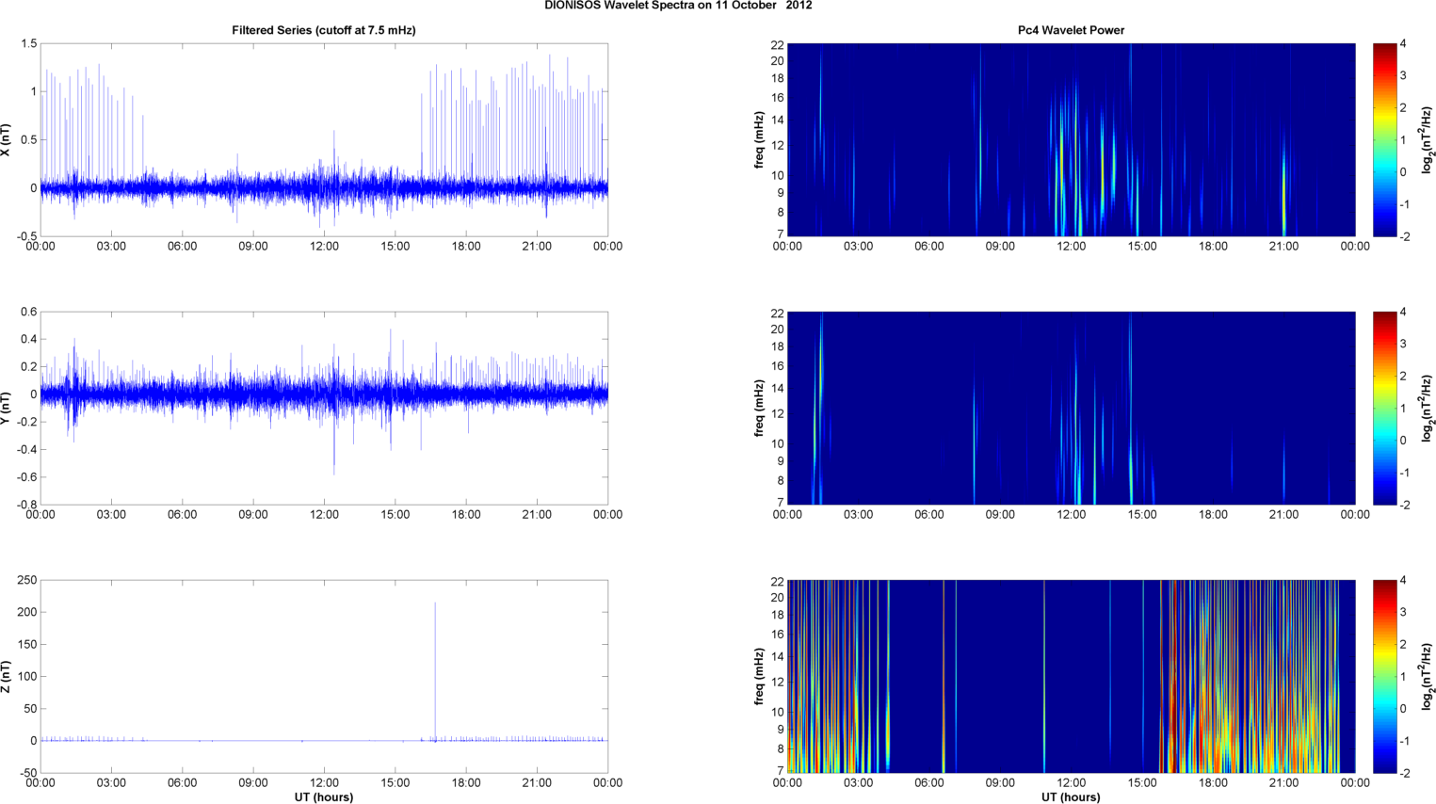Click the colorbar beside the top wavelet spectrum

point(1384,139)
